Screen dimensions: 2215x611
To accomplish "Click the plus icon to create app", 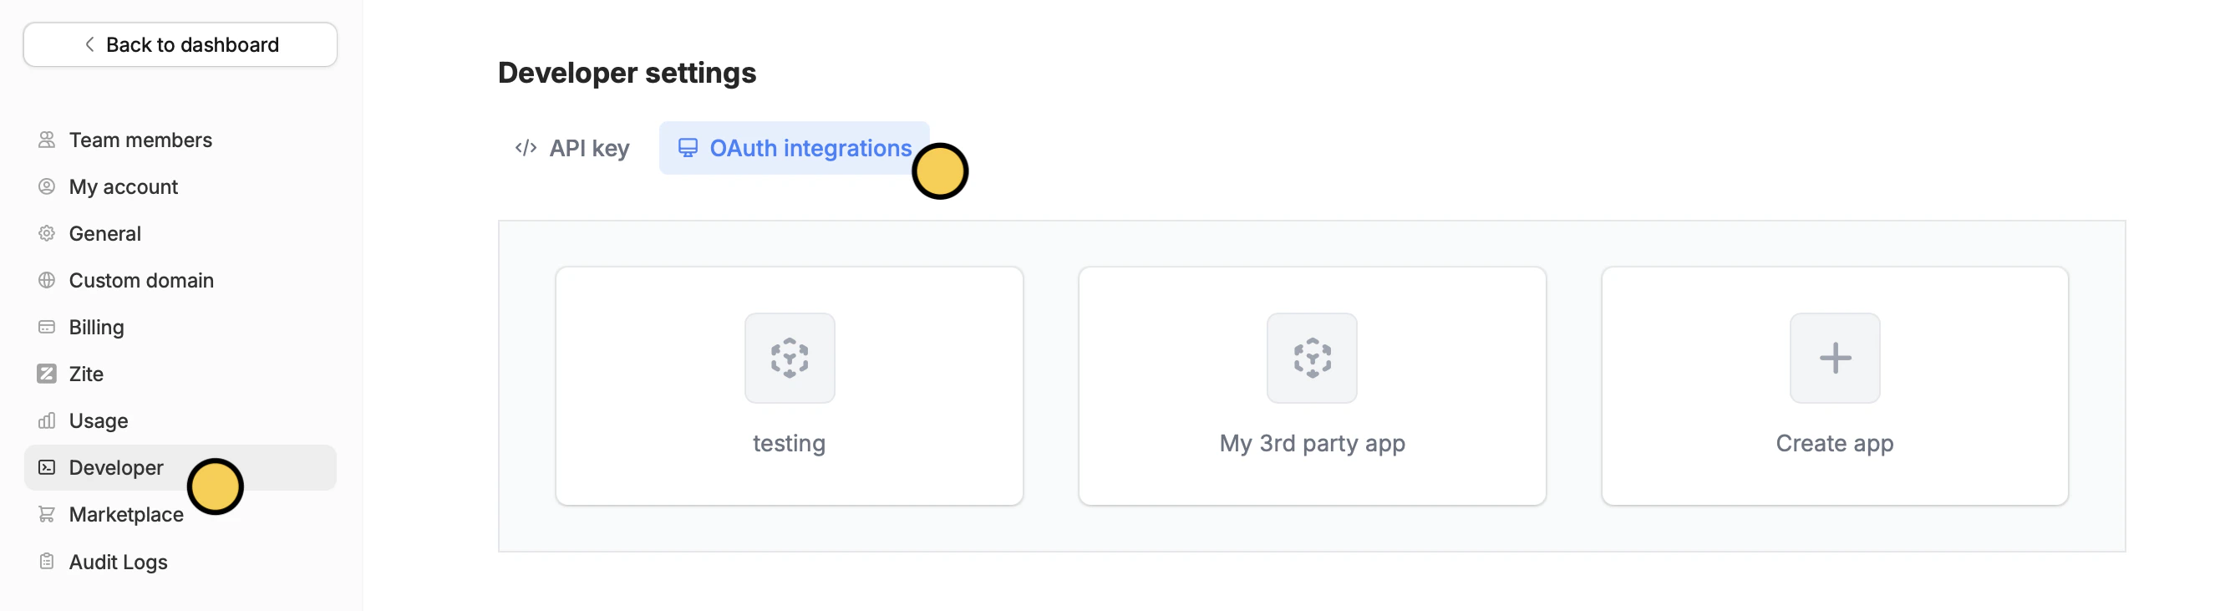I will (1834, 358).
